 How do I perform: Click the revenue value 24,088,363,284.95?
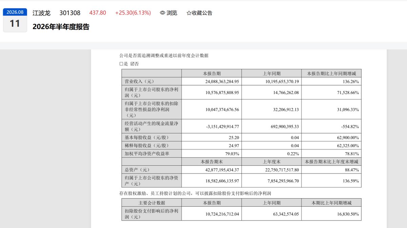tap(222, 82)
